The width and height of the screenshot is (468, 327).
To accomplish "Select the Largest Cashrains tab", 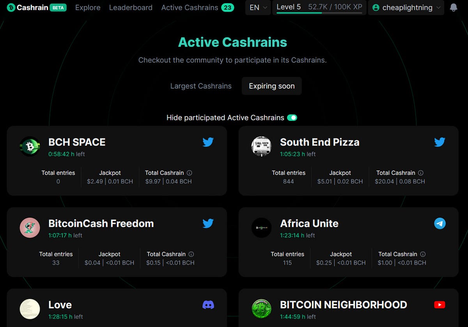I will tap(201, 86).
